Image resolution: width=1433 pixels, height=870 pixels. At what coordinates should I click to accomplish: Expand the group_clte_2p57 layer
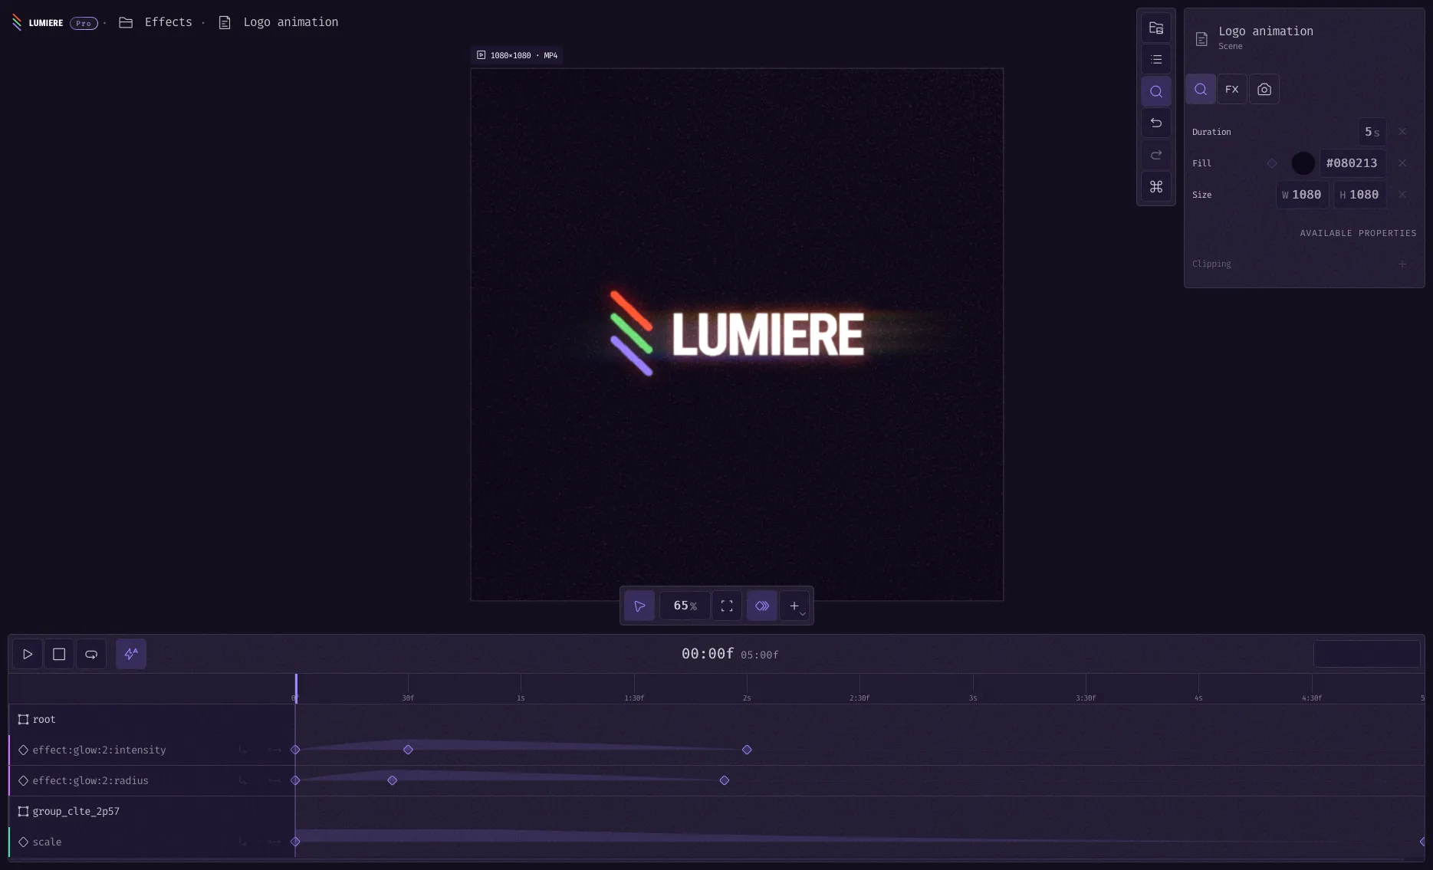click(x=22, y=811)
